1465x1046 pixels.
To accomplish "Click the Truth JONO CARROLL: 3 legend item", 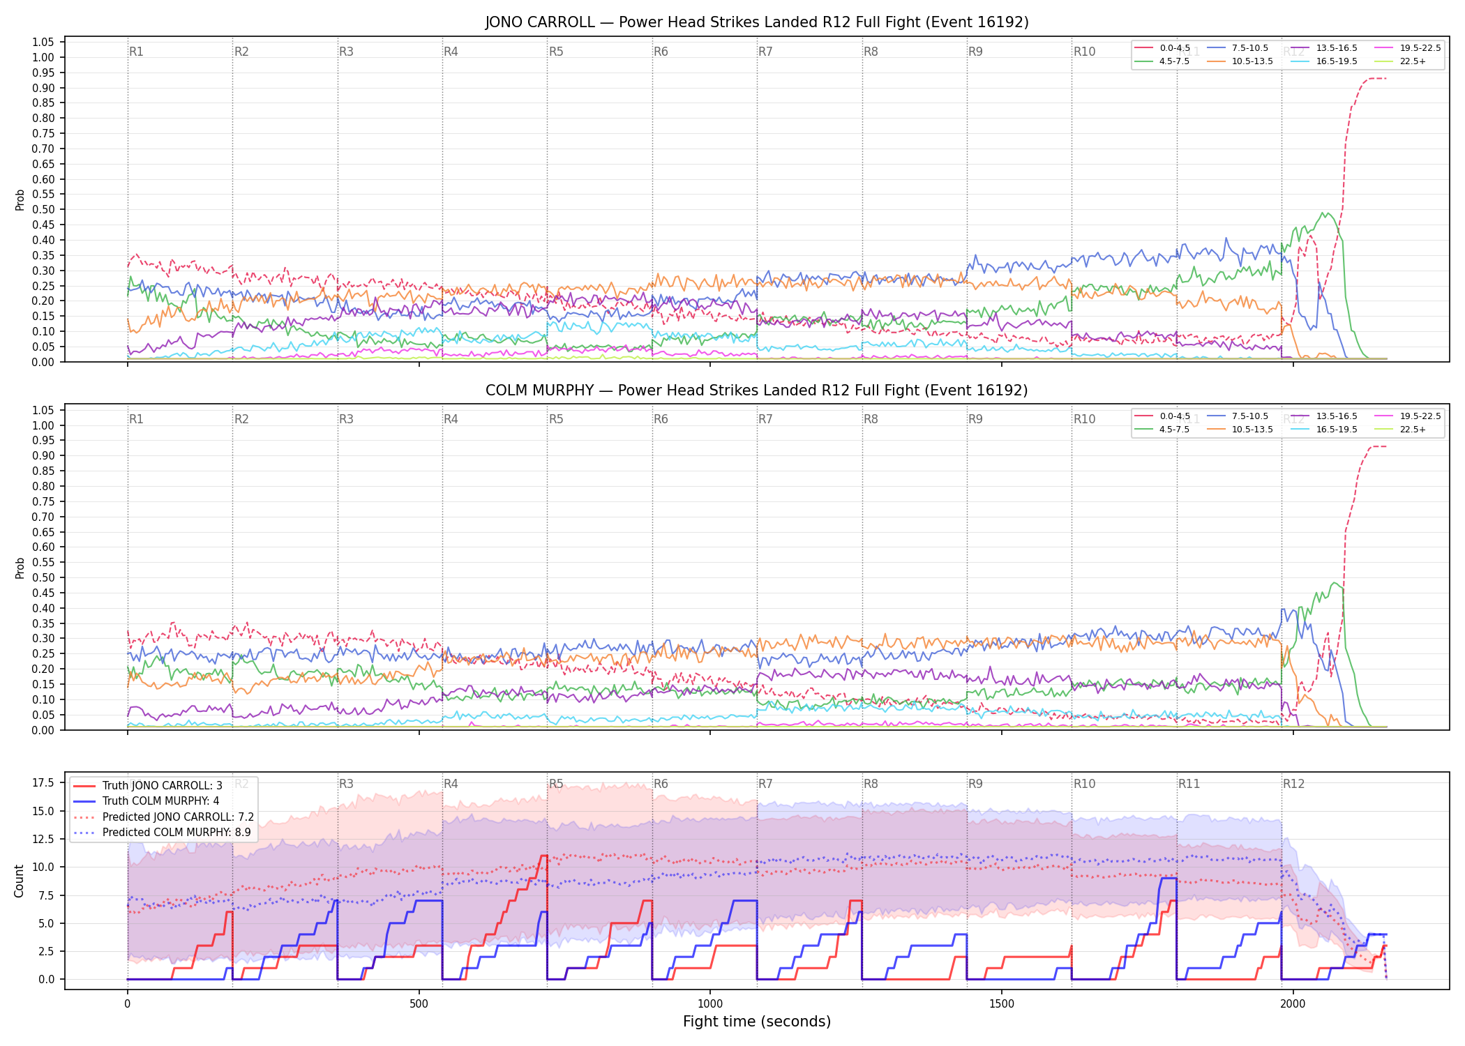I will [x=148, y=786].
